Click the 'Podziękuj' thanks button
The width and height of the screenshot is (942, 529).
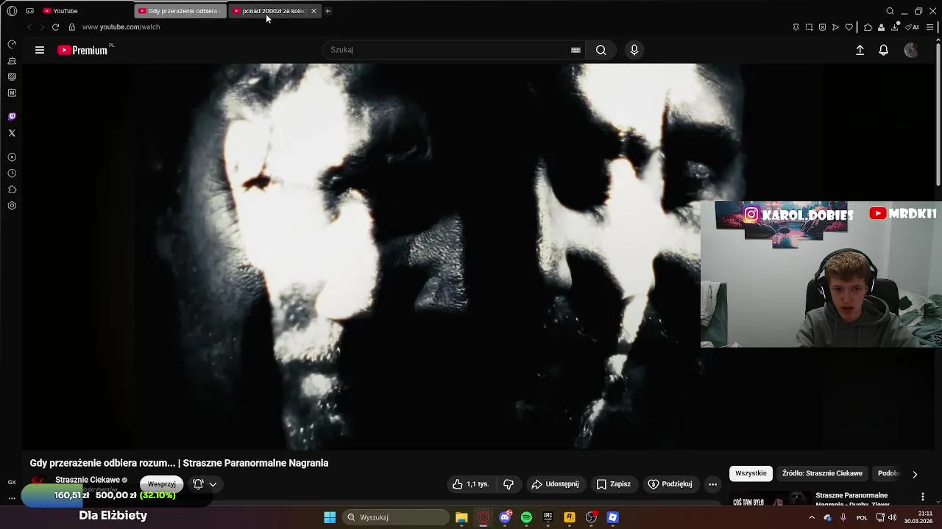[x=670, y=484]
